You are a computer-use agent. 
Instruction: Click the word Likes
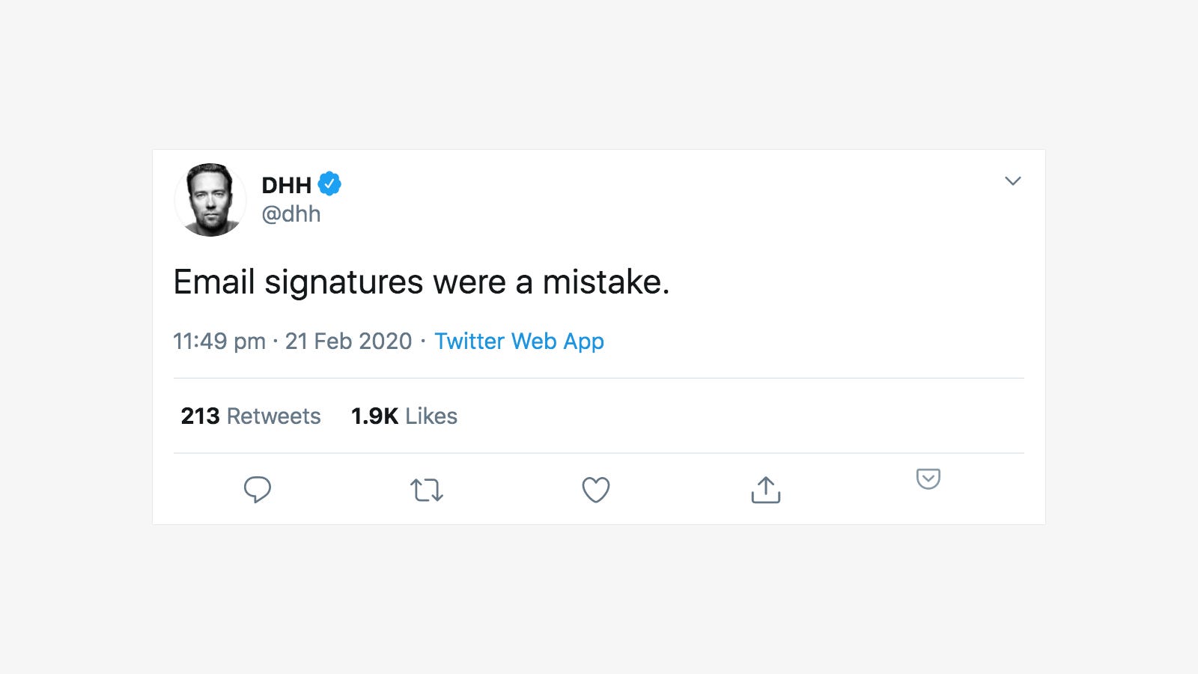pos(431,416)
